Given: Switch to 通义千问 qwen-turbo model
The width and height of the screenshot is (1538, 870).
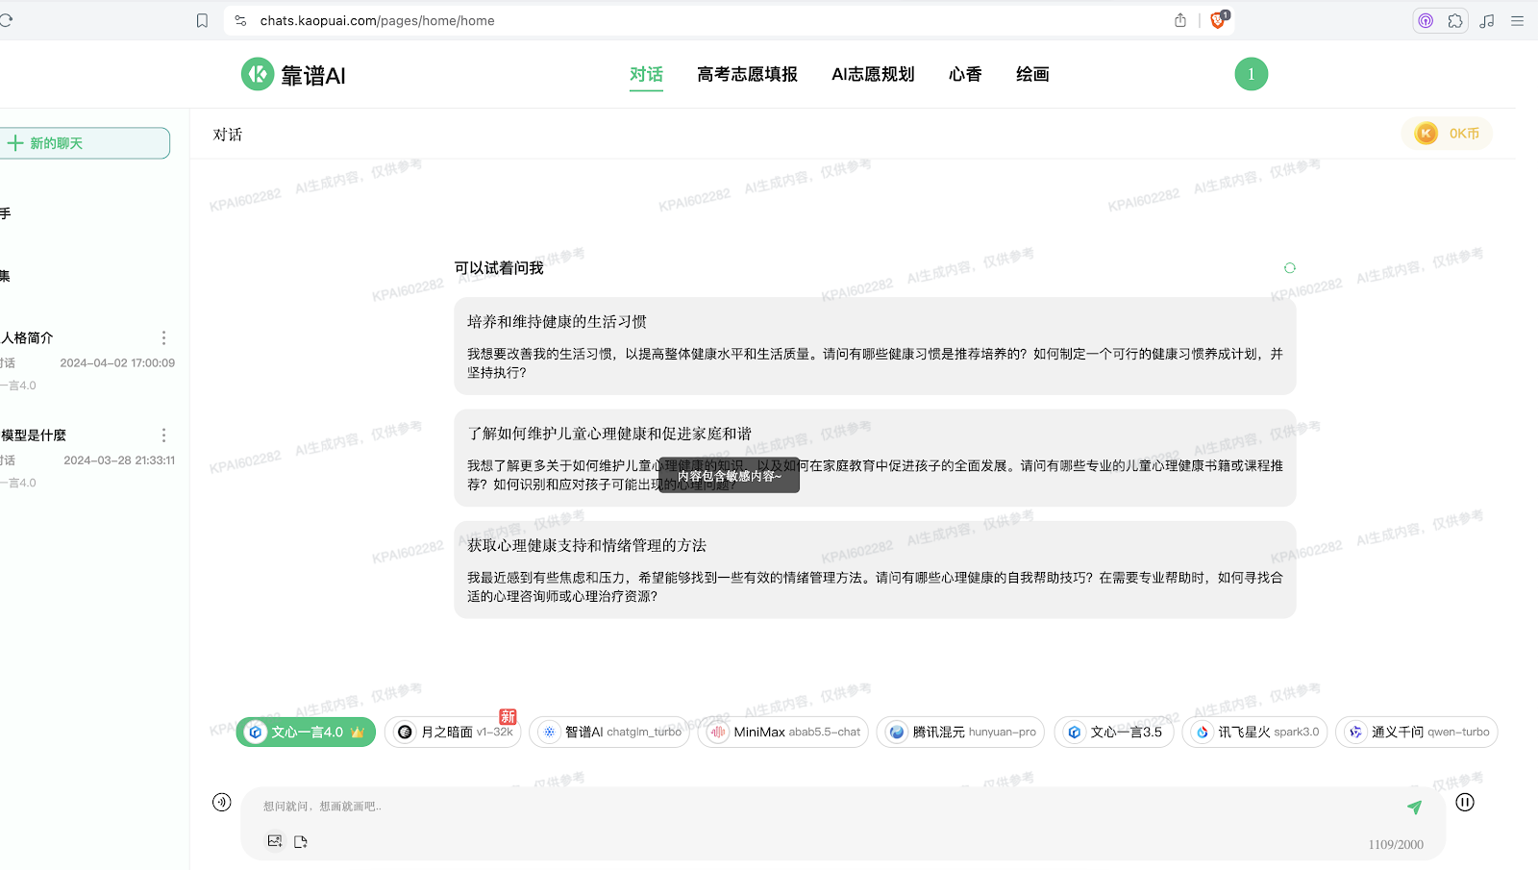Looking at the screenshot, I should click(1417, 733).
